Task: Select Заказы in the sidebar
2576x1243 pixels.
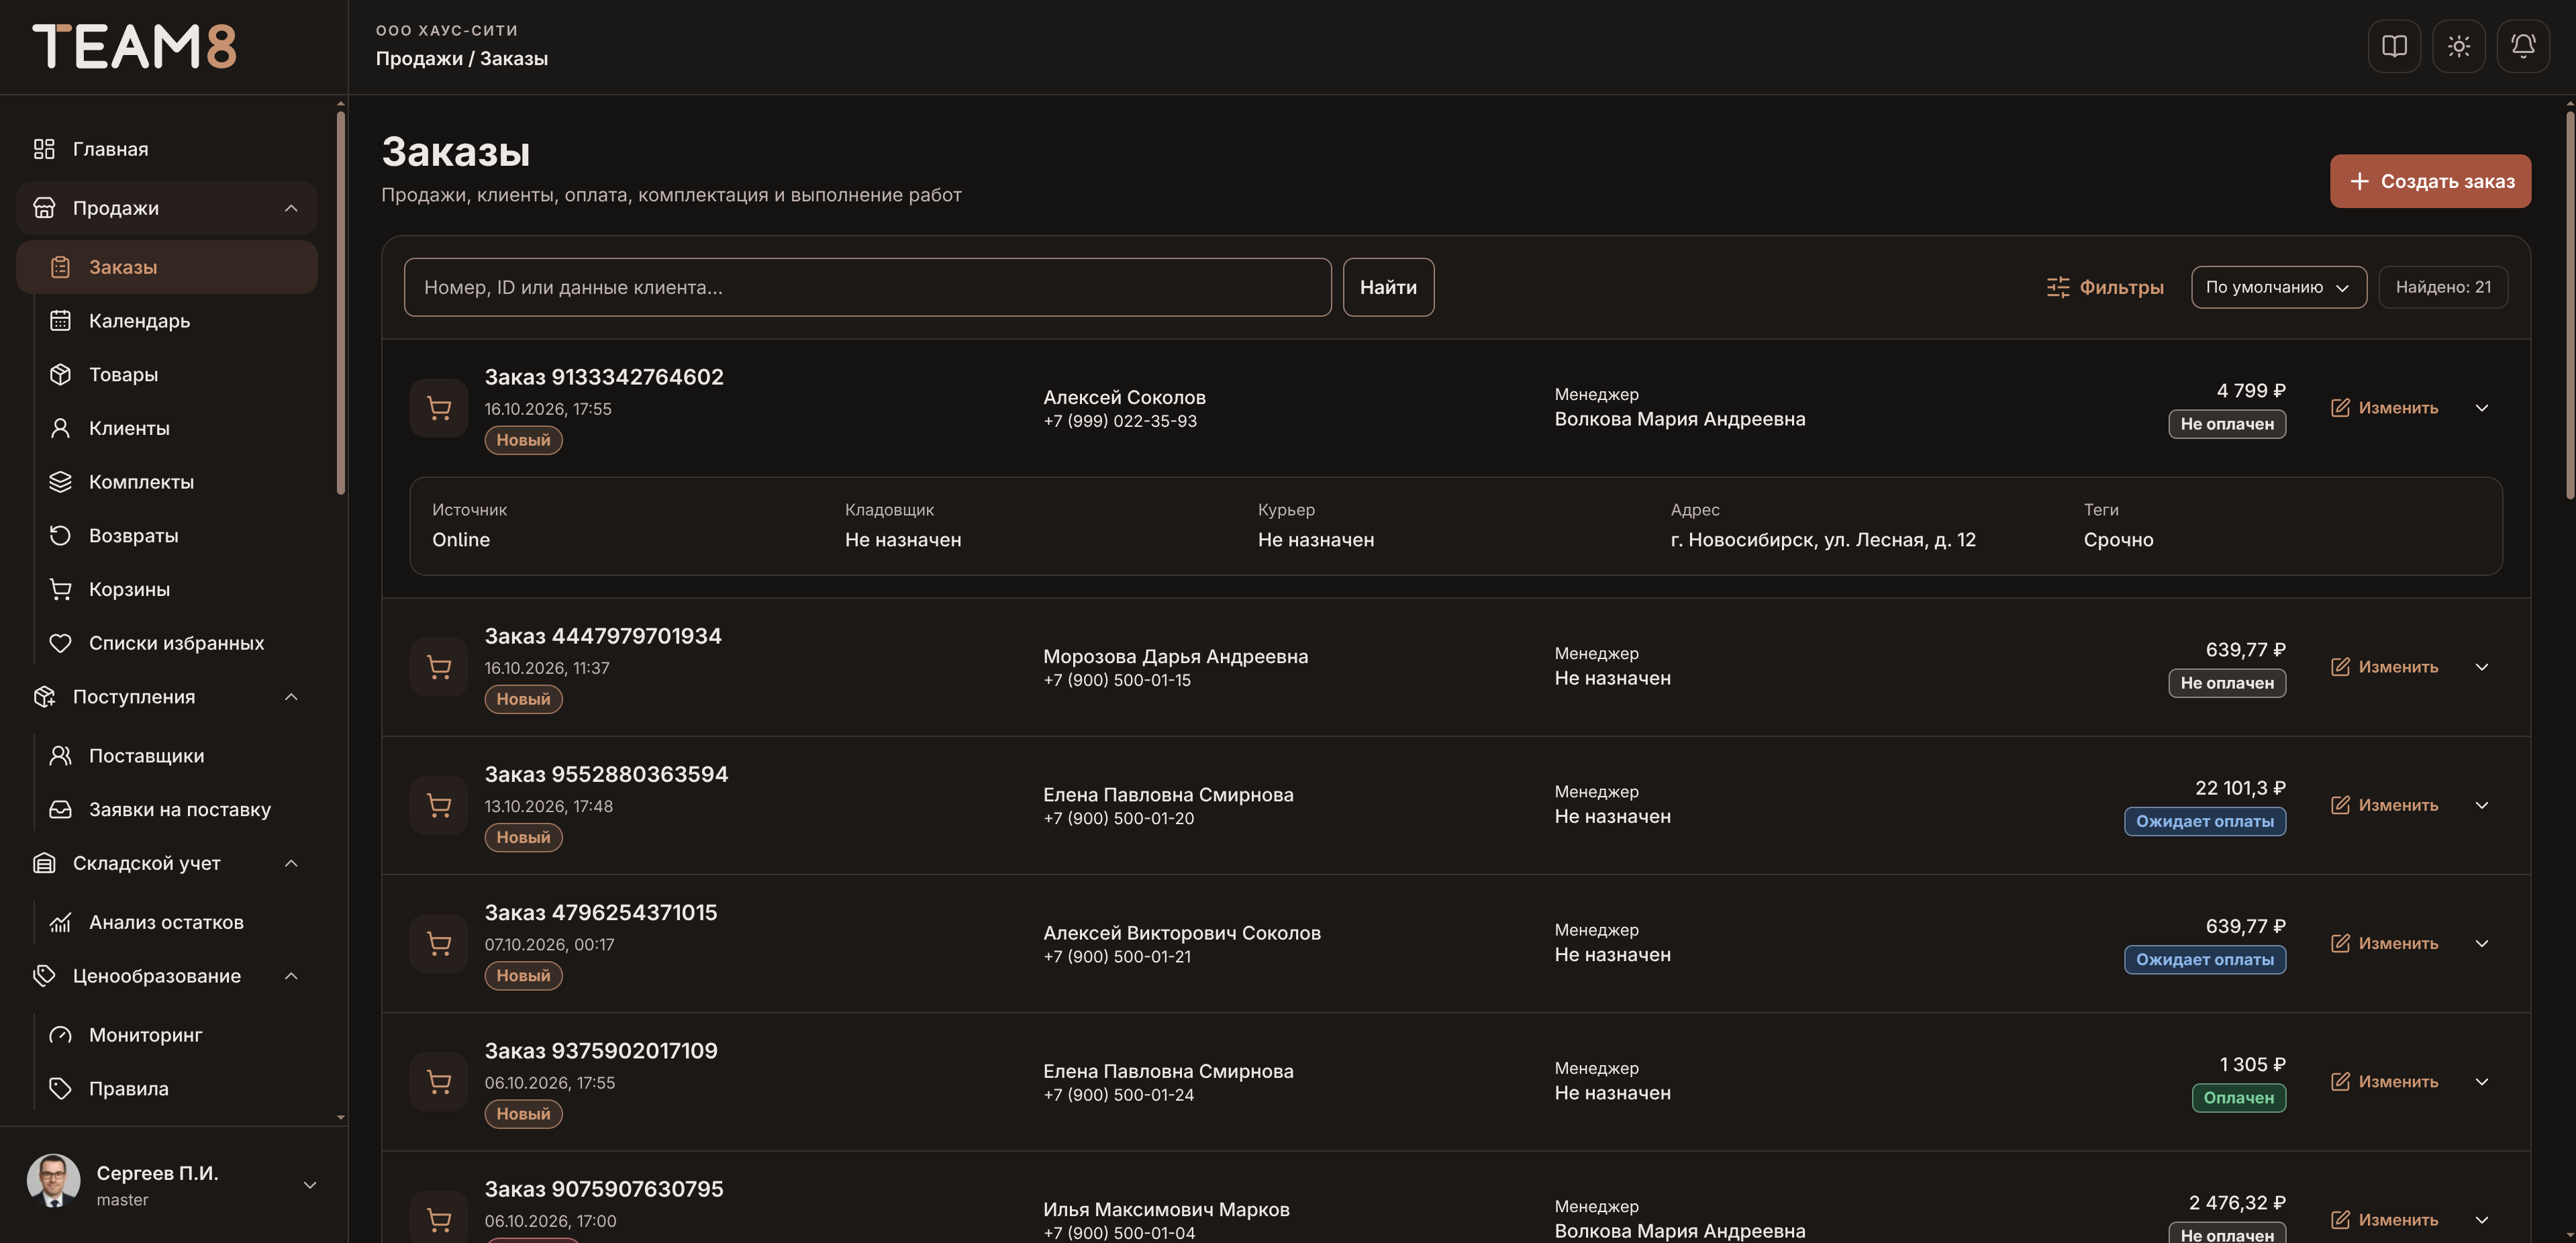Action: click(x=167, y=267)
